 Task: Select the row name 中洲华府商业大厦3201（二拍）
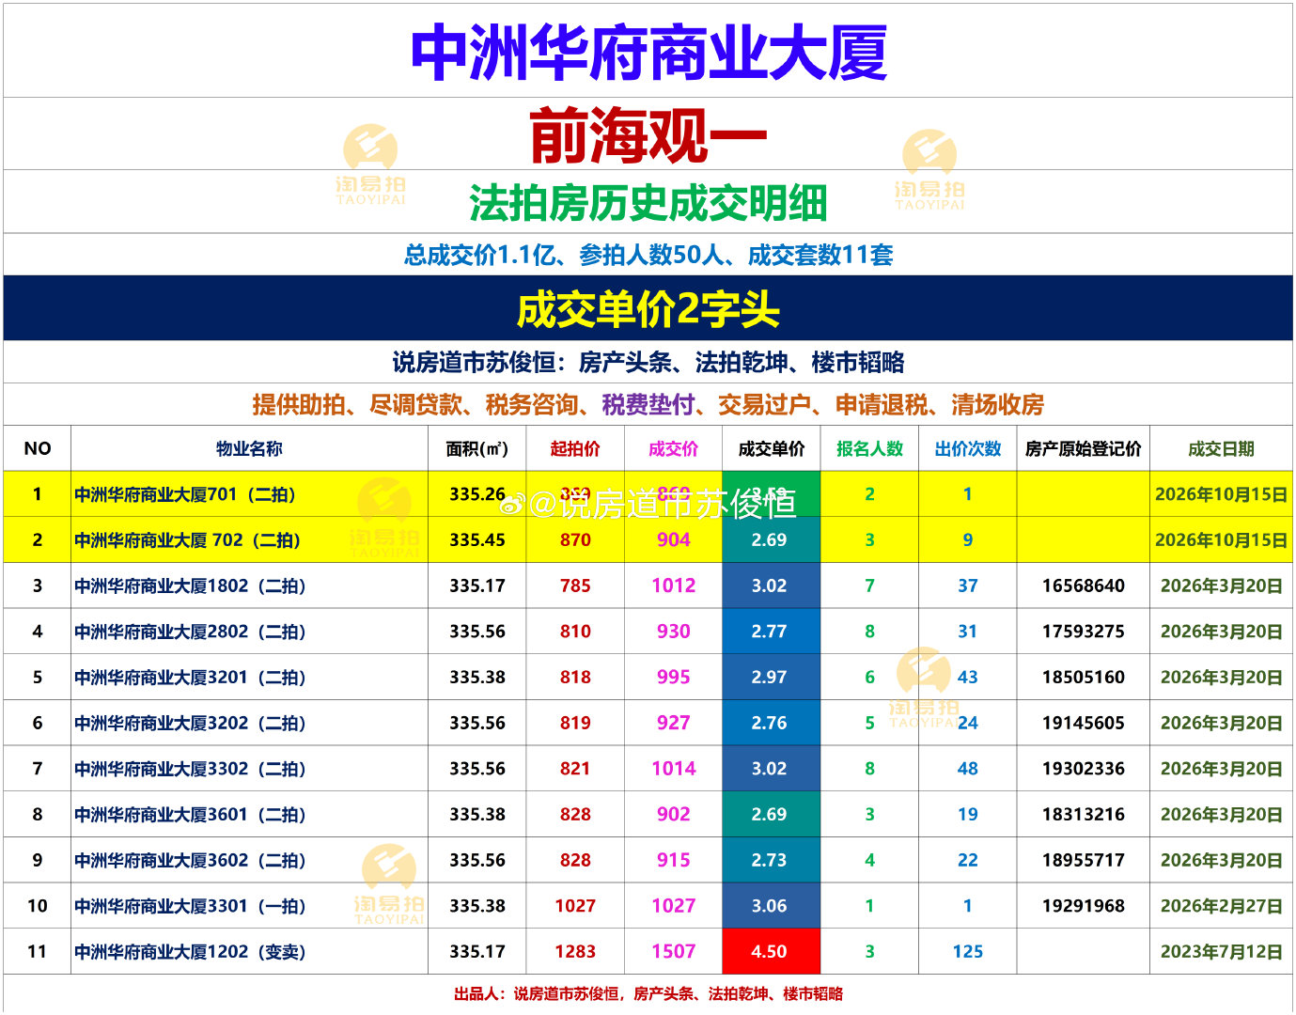coord(190,678)
